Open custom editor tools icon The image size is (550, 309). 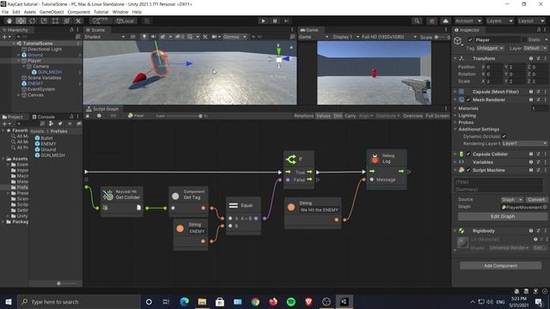[78, 21]
